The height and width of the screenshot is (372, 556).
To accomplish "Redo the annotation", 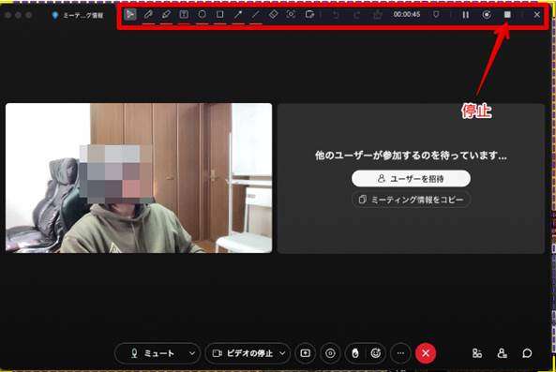I will tap(356, 15).
